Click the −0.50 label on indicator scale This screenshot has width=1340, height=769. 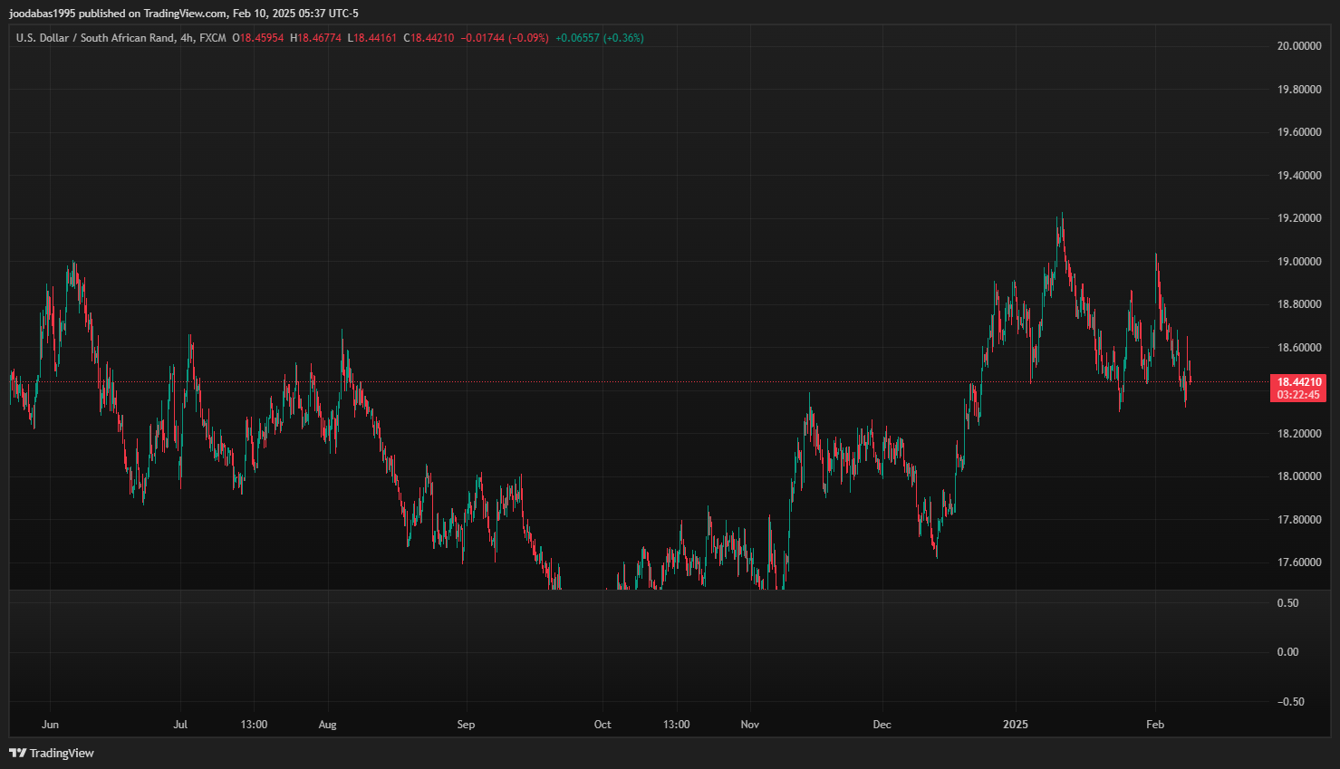(1290, 702)
